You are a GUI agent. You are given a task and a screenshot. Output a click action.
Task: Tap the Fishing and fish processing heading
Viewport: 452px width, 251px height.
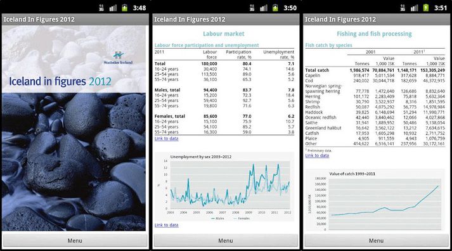click(x=374, y=34)
